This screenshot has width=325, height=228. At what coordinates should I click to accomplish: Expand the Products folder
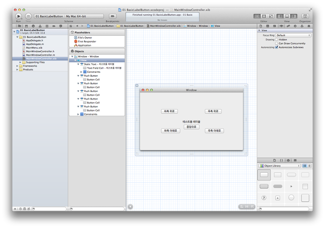click(x=17, y=69)
